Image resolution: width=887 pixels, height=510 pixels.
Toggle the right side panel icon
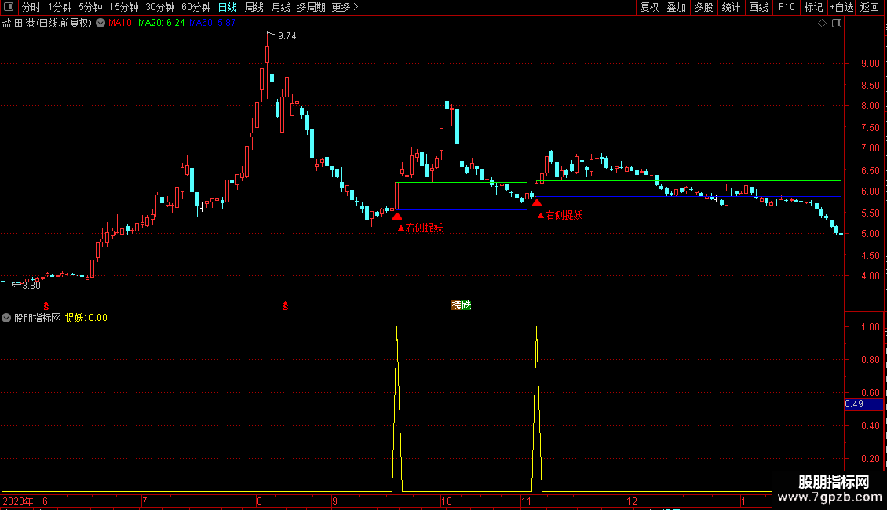coord(837,24)
